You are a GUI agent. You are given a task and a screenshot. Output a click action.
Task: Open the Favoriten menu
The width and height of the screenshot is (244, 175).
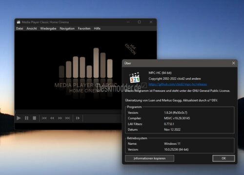point(84,29)
